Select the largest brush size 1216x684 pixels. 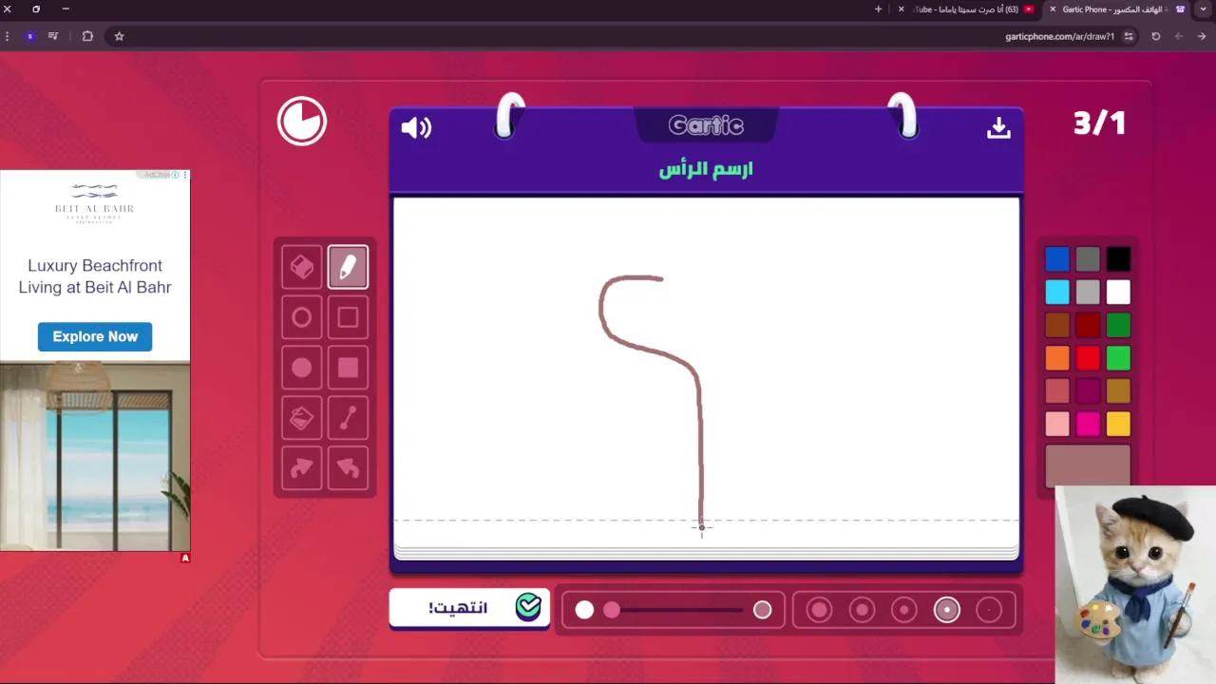[x=820, y=610]
